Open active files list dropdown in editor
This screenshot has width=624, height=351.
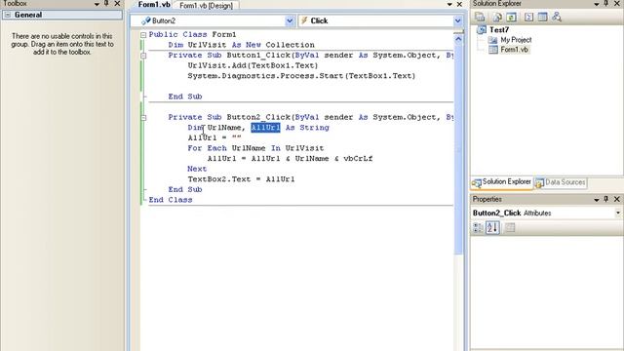click(x=449, y=4)
